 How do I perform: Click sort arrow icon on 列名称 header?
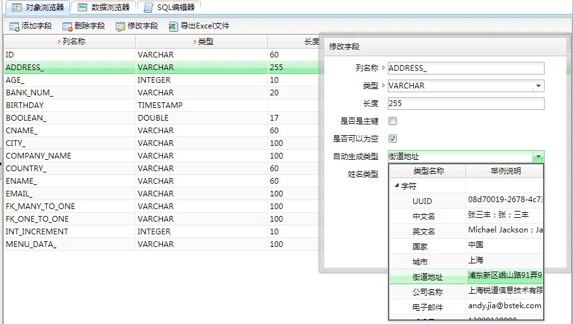coord(59,42)
